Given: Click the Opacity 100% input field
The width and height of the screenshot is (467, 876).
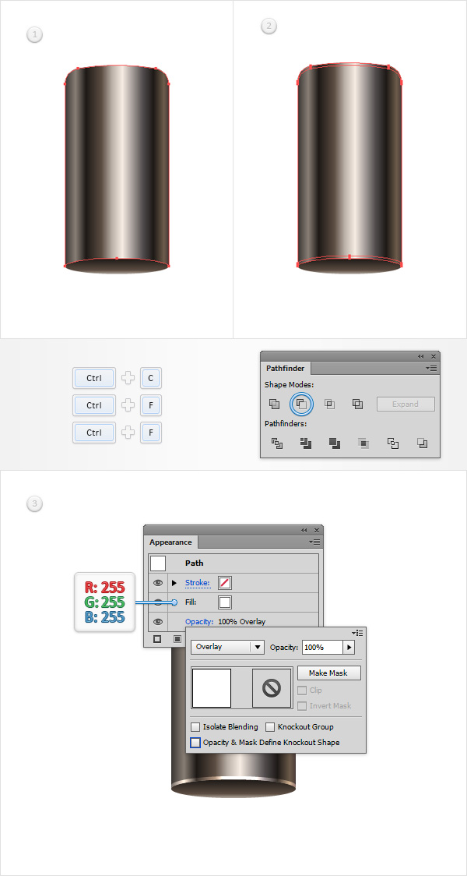Looking at the screenshot, I should (322, 647).
